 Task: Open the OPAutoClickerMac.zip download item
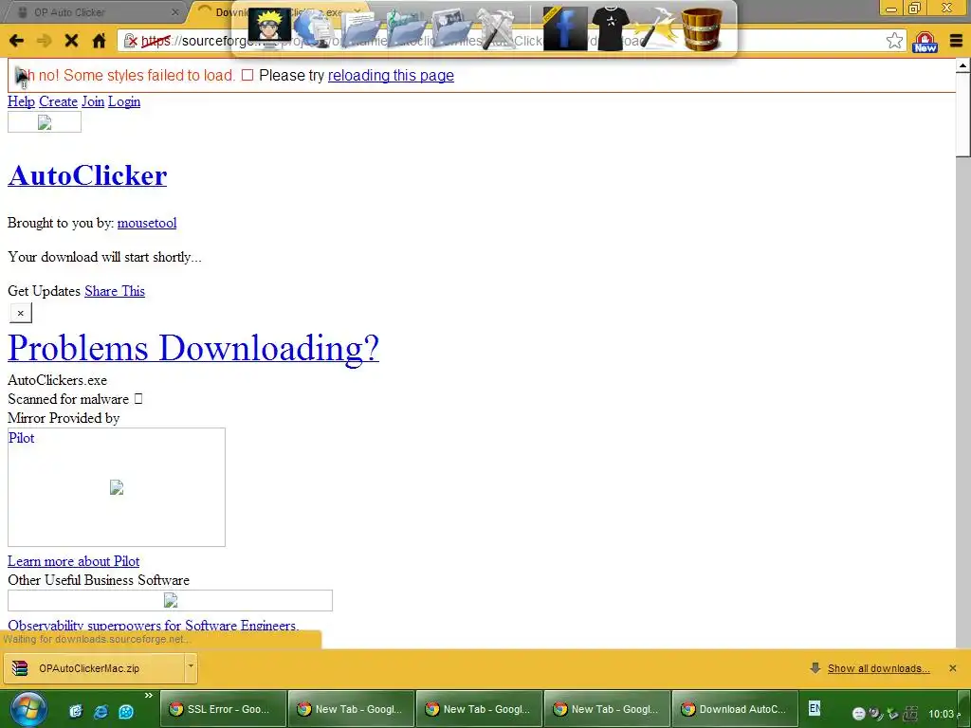pos(94,668)
